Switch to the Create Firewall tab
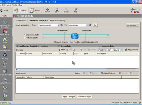142x105 pixels. click(20, 21)
